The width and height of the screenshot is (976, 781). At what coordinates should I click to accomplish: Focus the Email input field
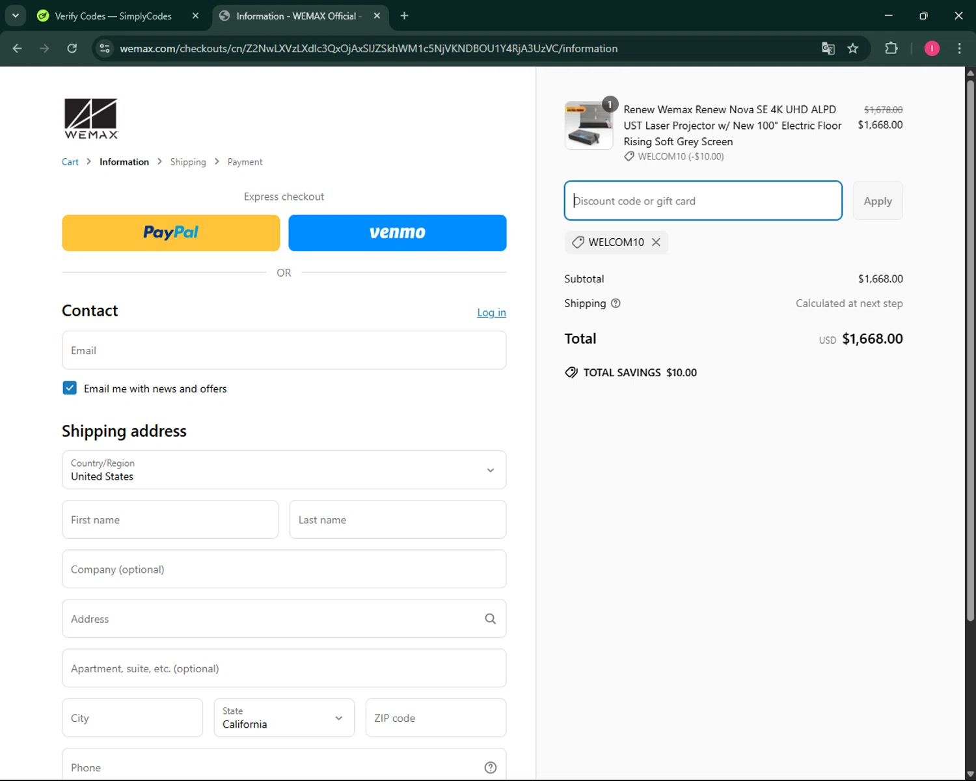[284, 350]
